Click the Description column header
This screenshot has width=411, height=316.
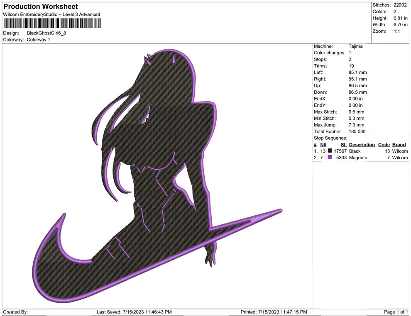[362, 145]
